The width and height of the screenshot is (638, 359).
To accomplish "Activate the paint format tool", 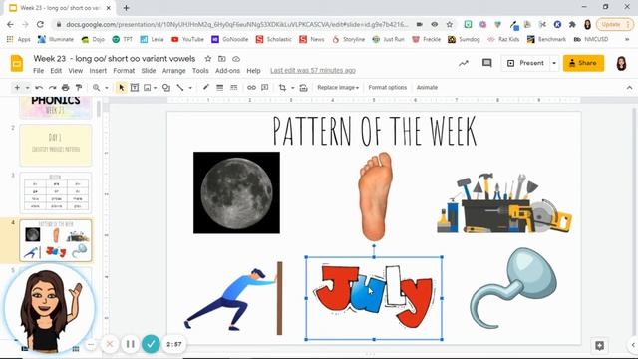I will point(79,88).
